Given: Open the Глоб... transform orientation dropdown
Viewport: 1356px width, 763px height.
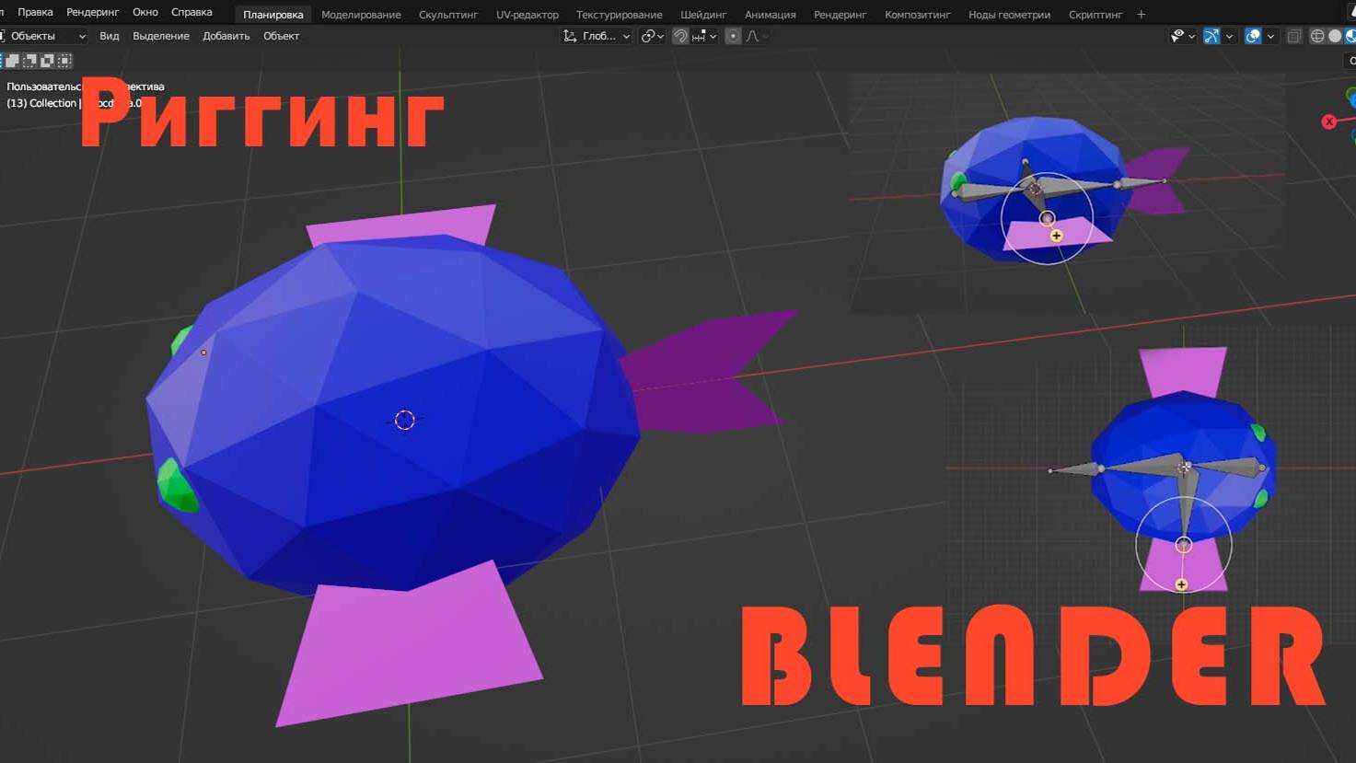Looking at the screenshot, I should [x=597, y=36].
